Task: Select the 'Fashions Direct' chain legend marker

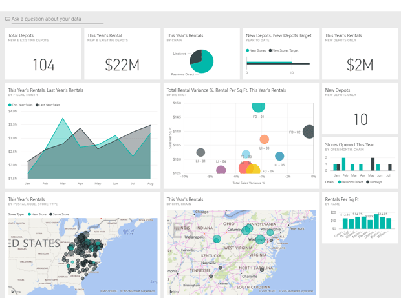Action: tap(340, 182)
